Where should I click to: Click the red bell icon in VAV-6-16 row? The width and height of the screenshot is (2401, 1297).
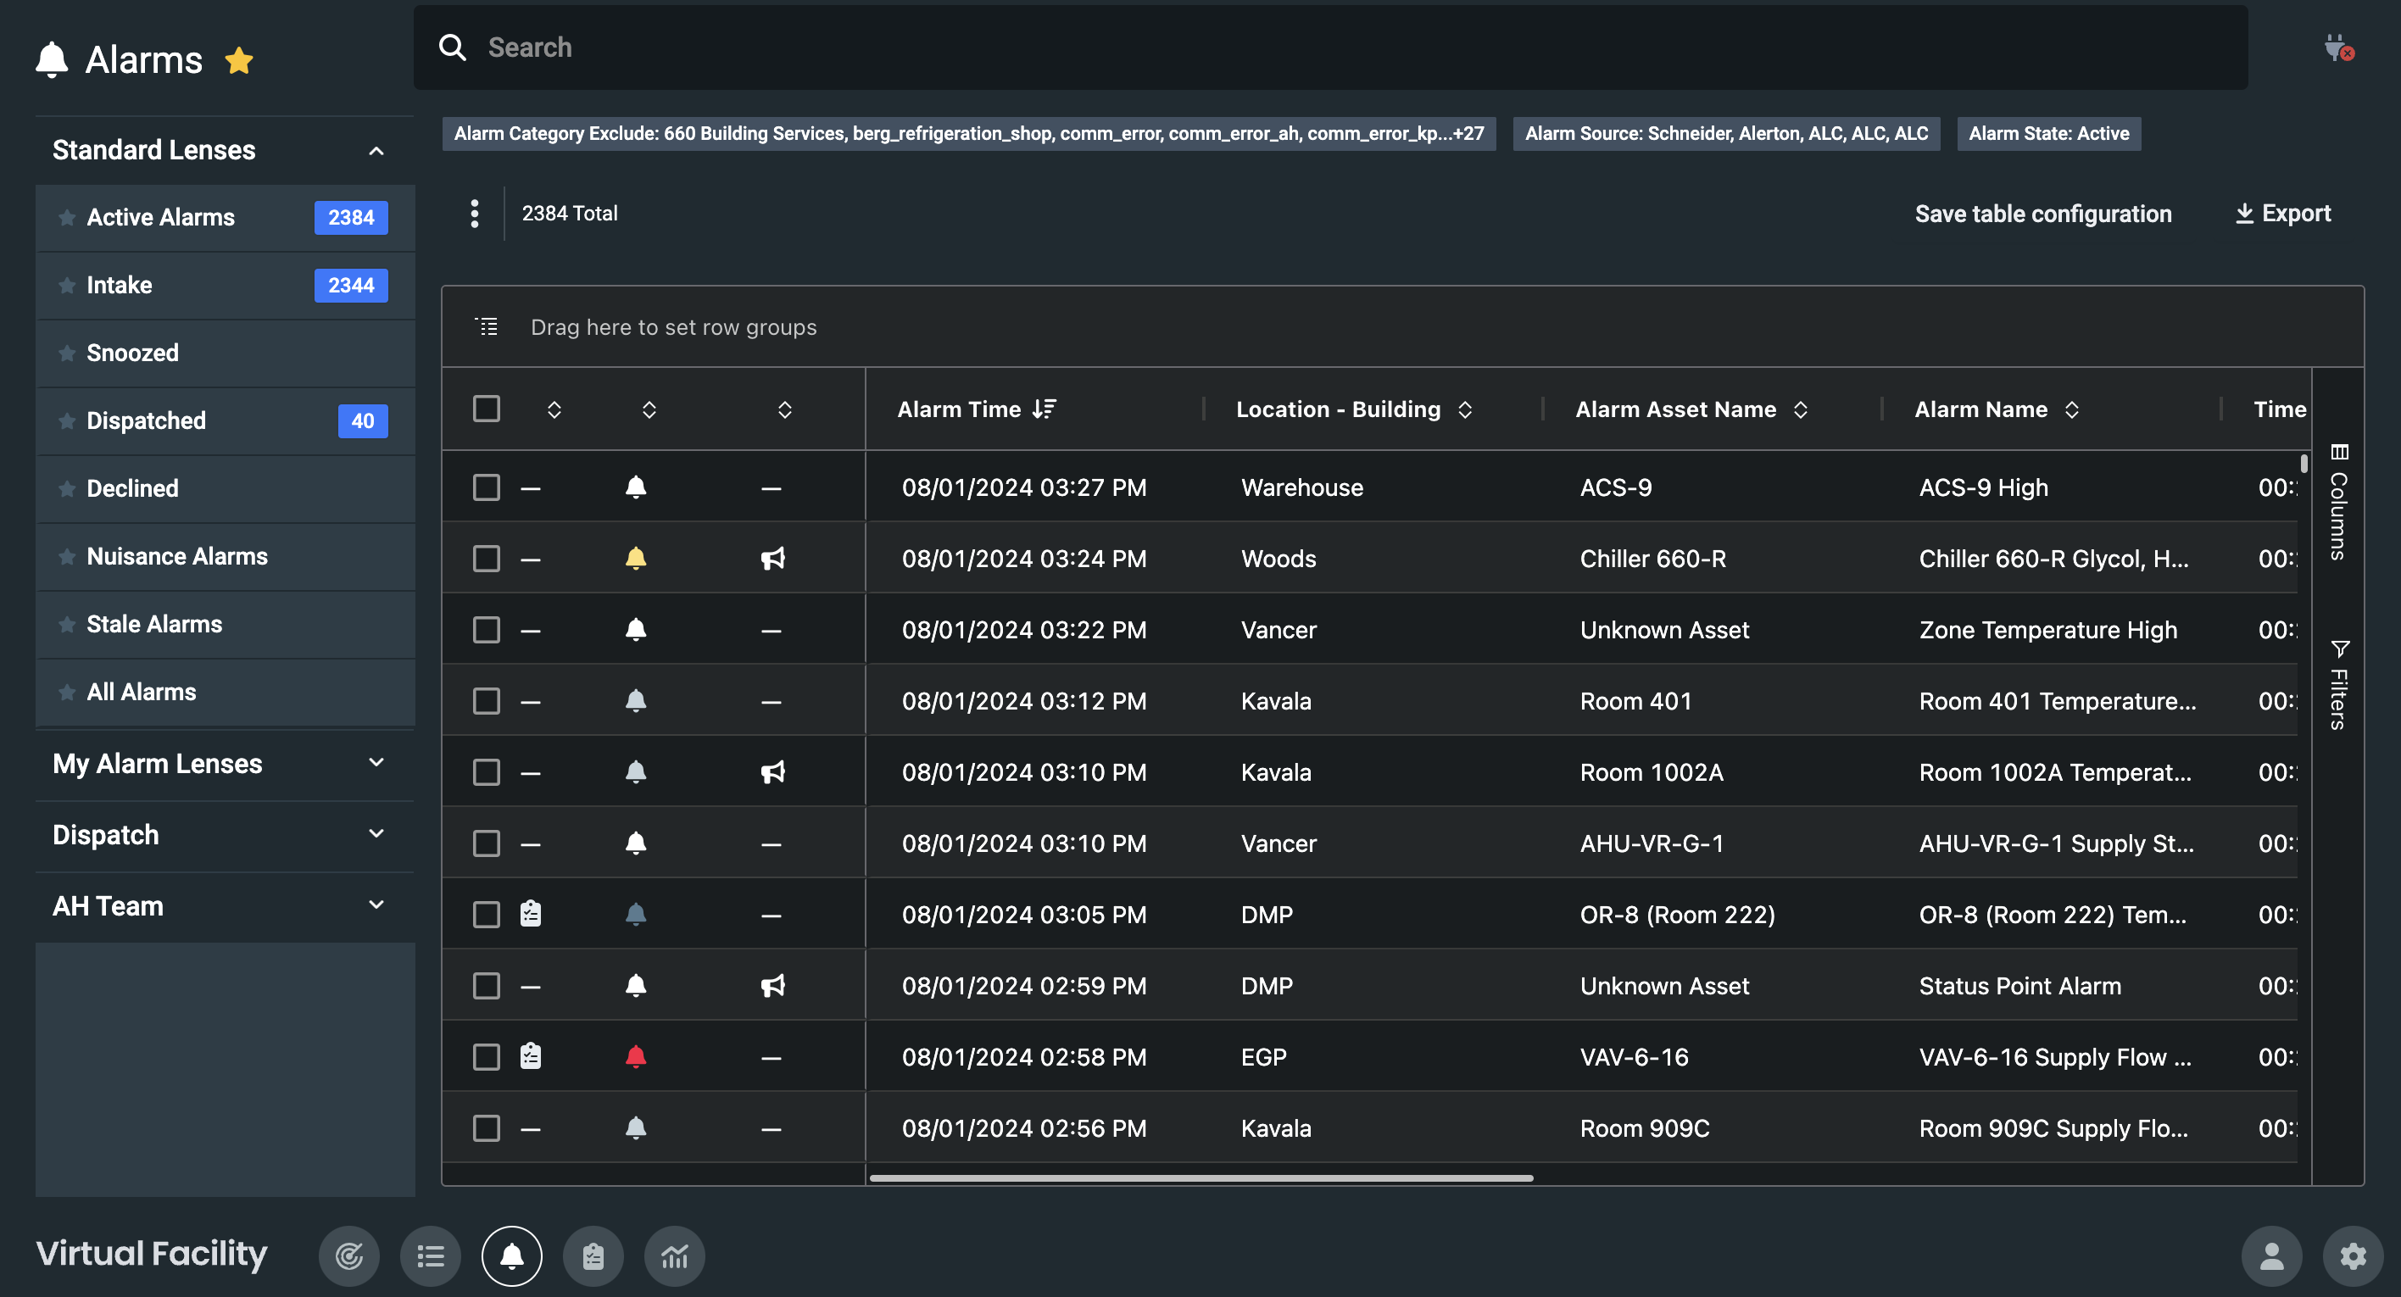tap(636, 1056)
